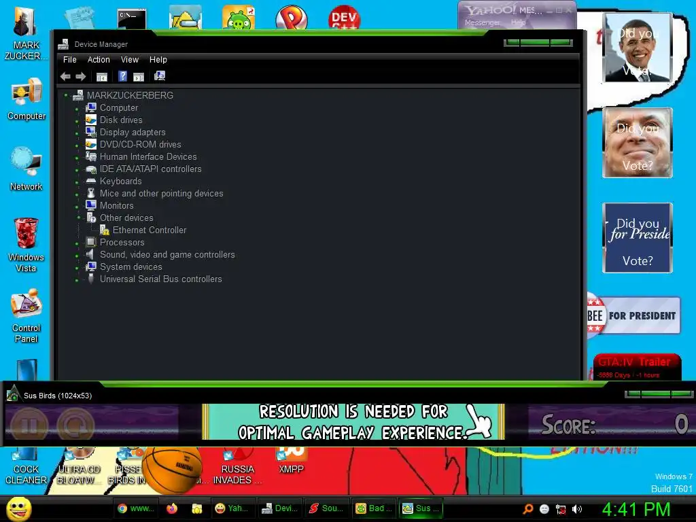Expand the Keyboards category

tap(77, 181)
